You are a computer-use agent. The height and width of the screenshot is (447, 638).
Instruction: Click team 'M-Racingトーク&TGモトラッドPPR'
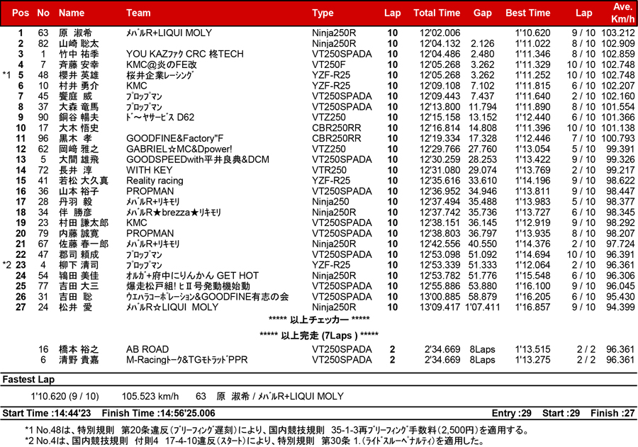pyautogui.click(x=186, y=360)
